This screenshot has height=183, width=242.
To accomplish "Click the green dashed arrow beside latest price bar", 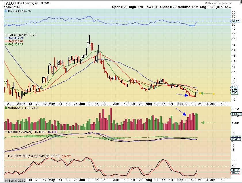I will 207,93.
